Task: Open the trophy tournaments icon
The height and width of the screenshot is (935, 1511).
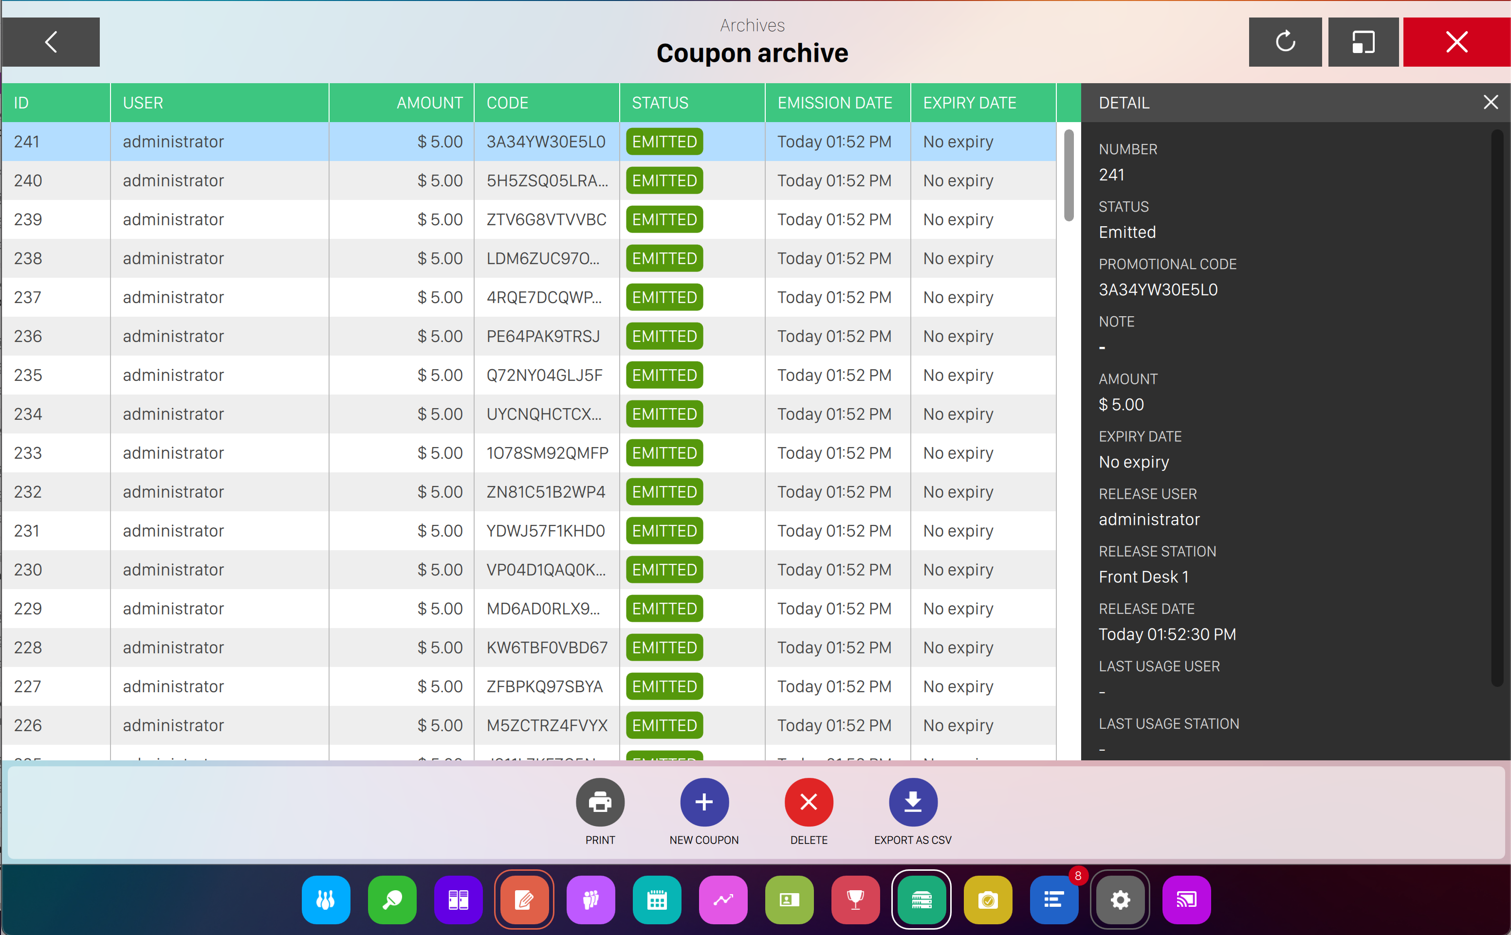Action: tap(855, 899)
